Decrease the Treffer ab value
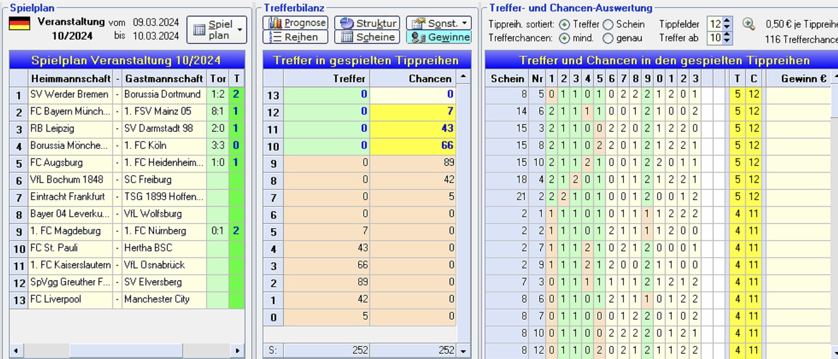This screenshot has height=359, width=838. [x=728, y=41]
